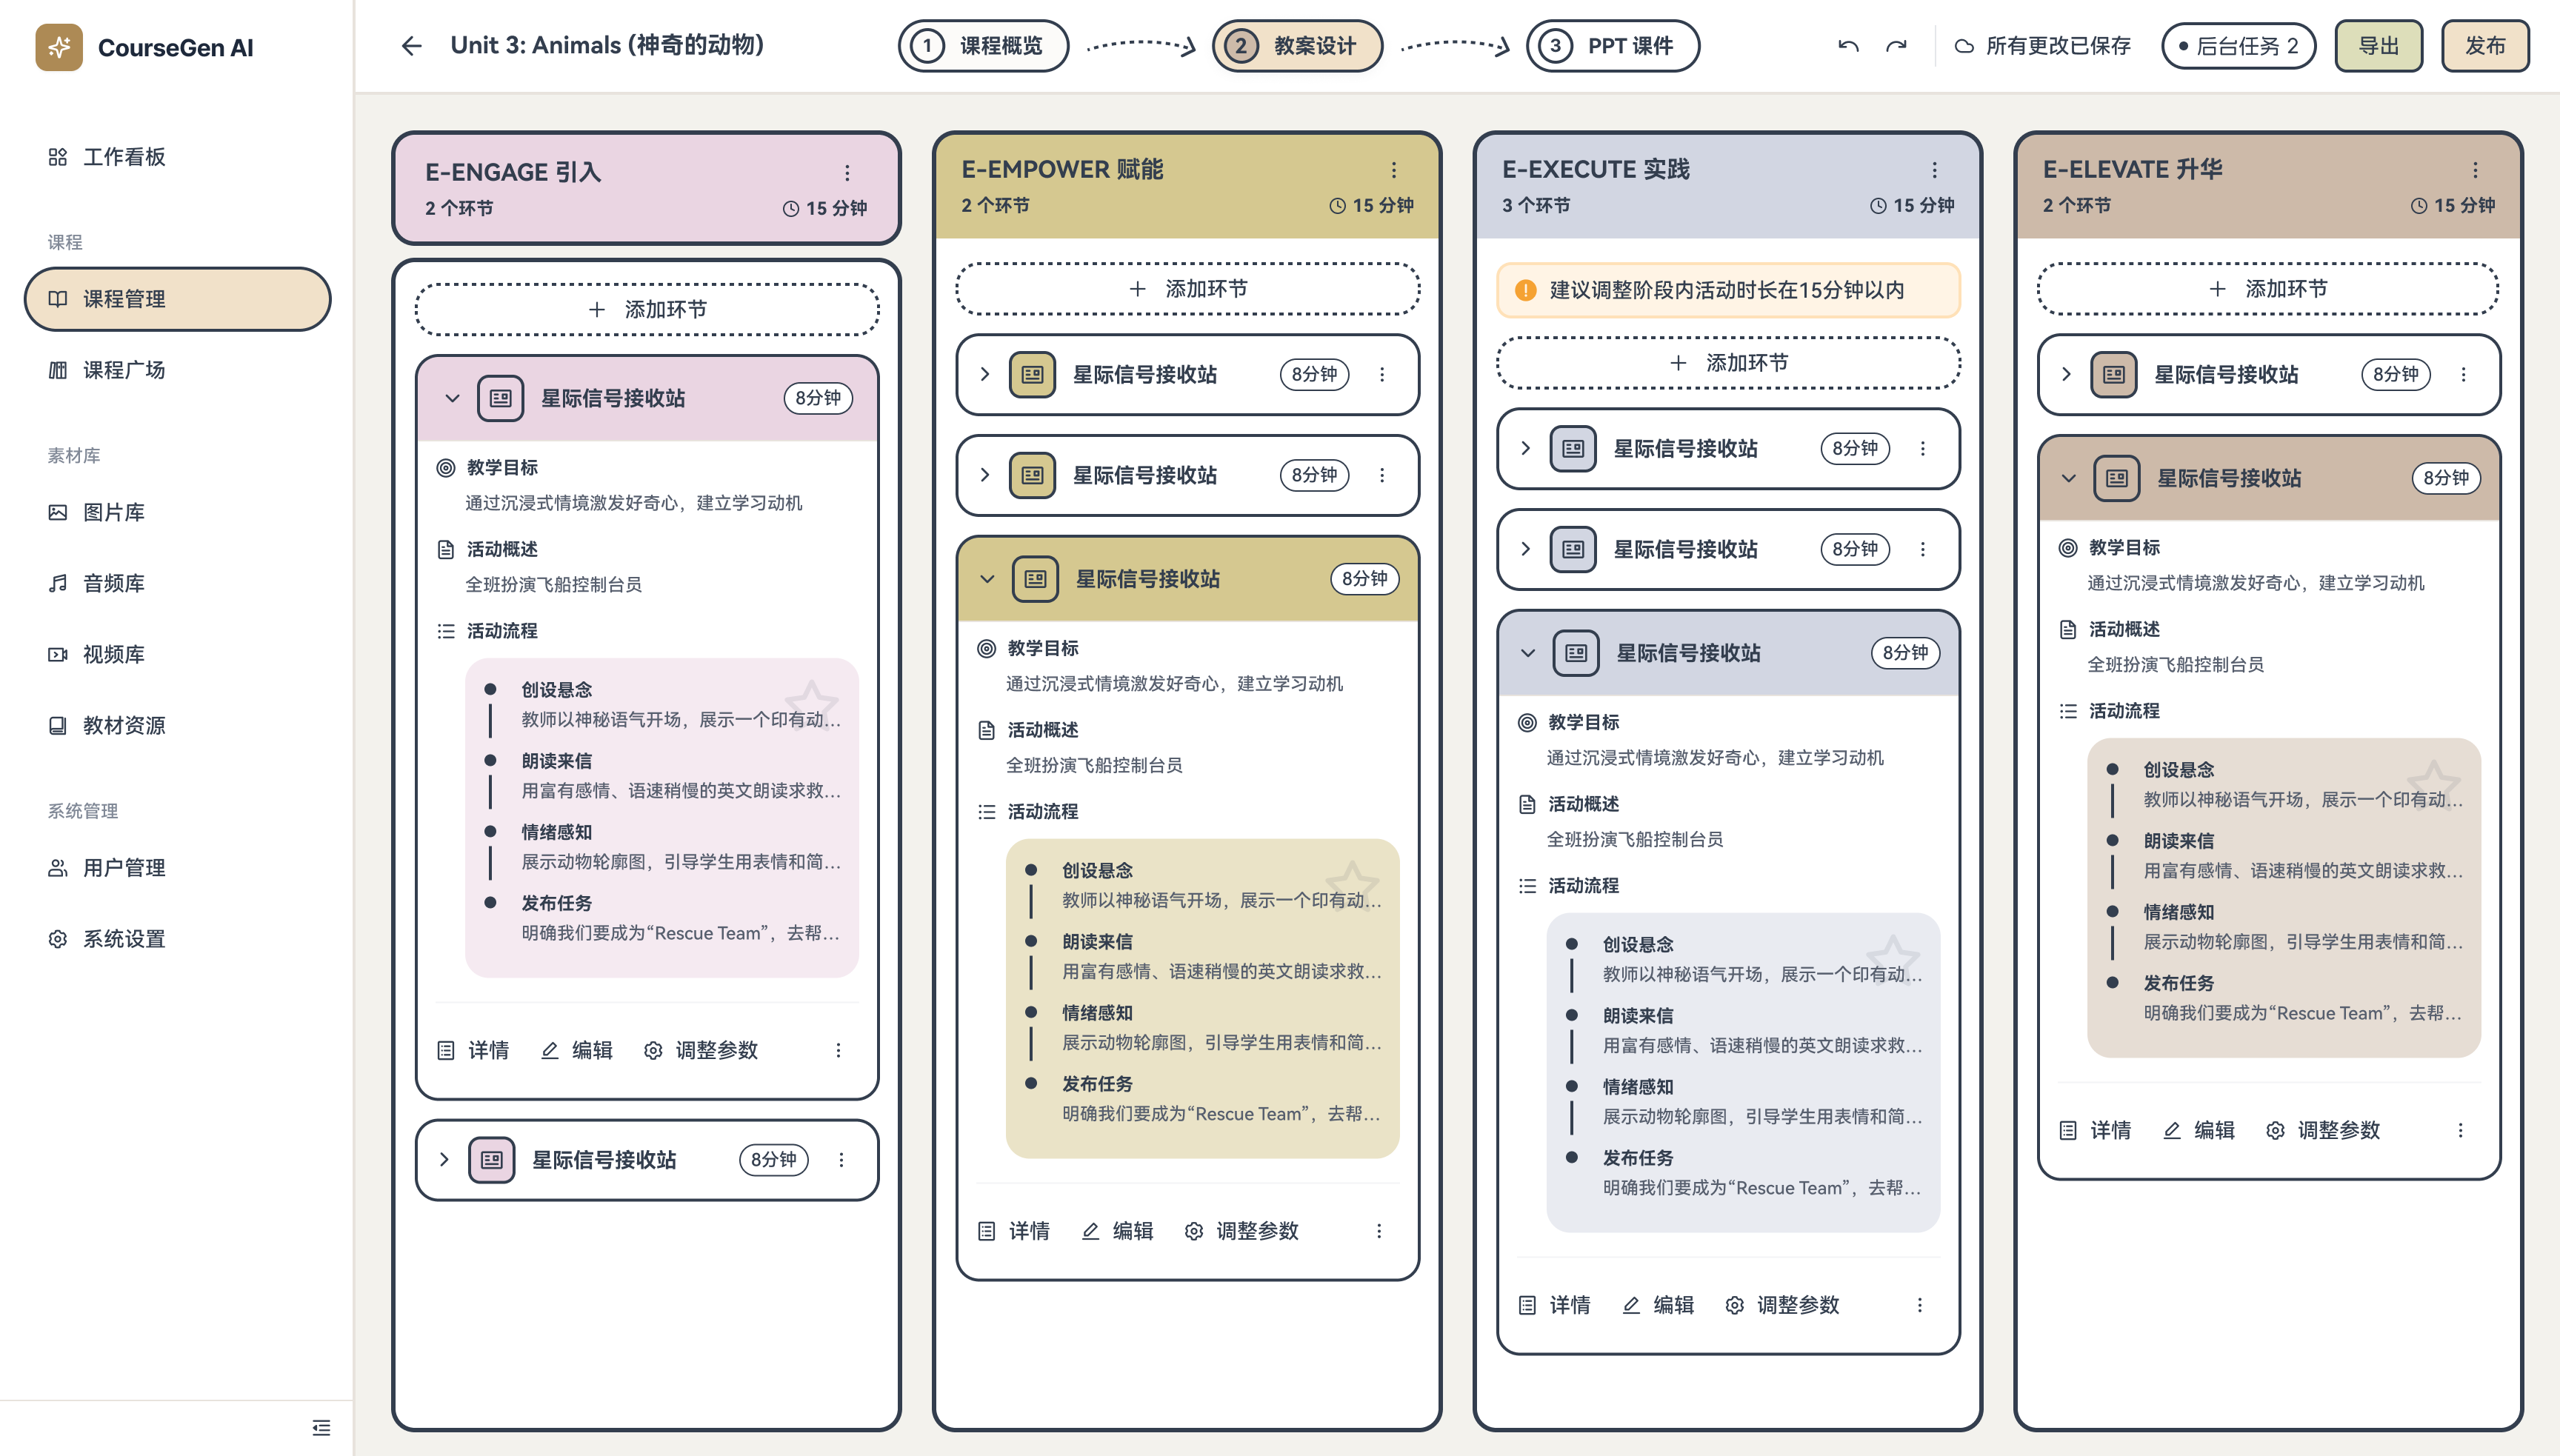The width and height of the screenshot is (2560, 1456).
Task: Collapse the expanded E-EMPOWER 星际信号接收站 card
Action: coord(987,579)
